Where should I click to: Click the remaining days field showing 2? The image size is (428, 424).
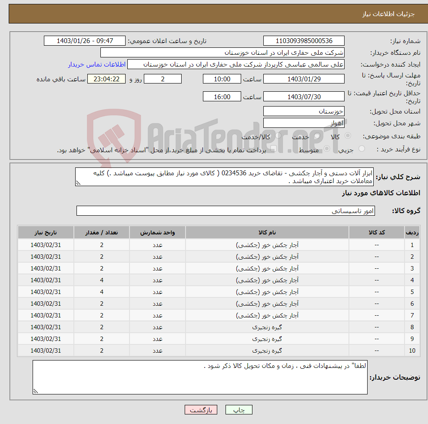click(163, 79)
